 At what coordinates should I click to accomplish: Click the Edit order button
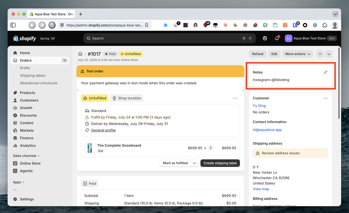[274, 54]
